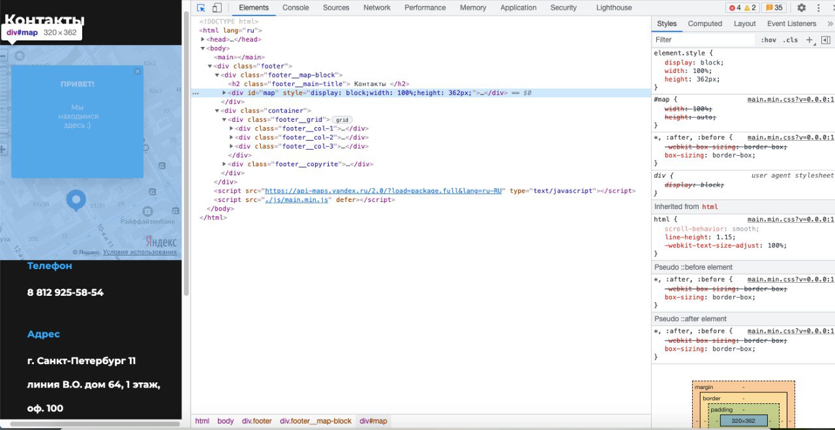
Task: Collapse the footer__map-block node
Action: tap(217, 76)
